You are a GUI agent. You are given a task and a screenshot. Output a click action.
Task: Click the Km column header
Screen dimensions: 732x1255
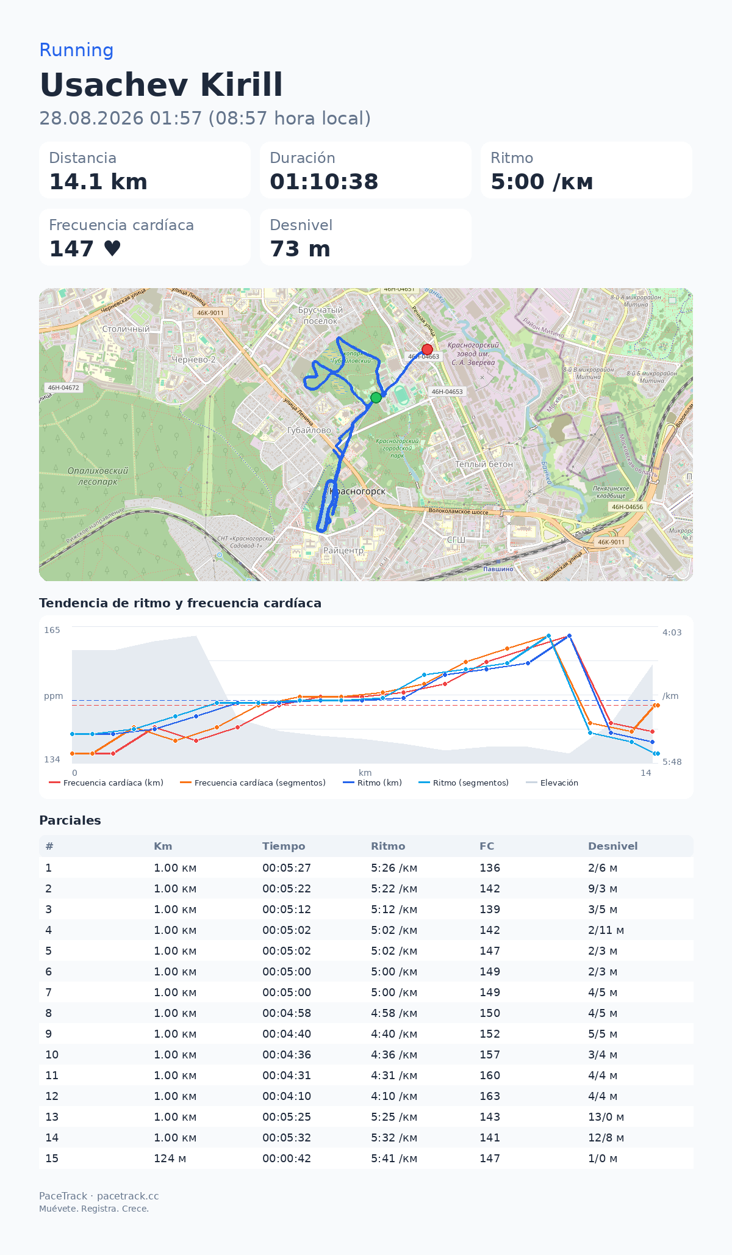pyautogui.click(x=163, y=846)
